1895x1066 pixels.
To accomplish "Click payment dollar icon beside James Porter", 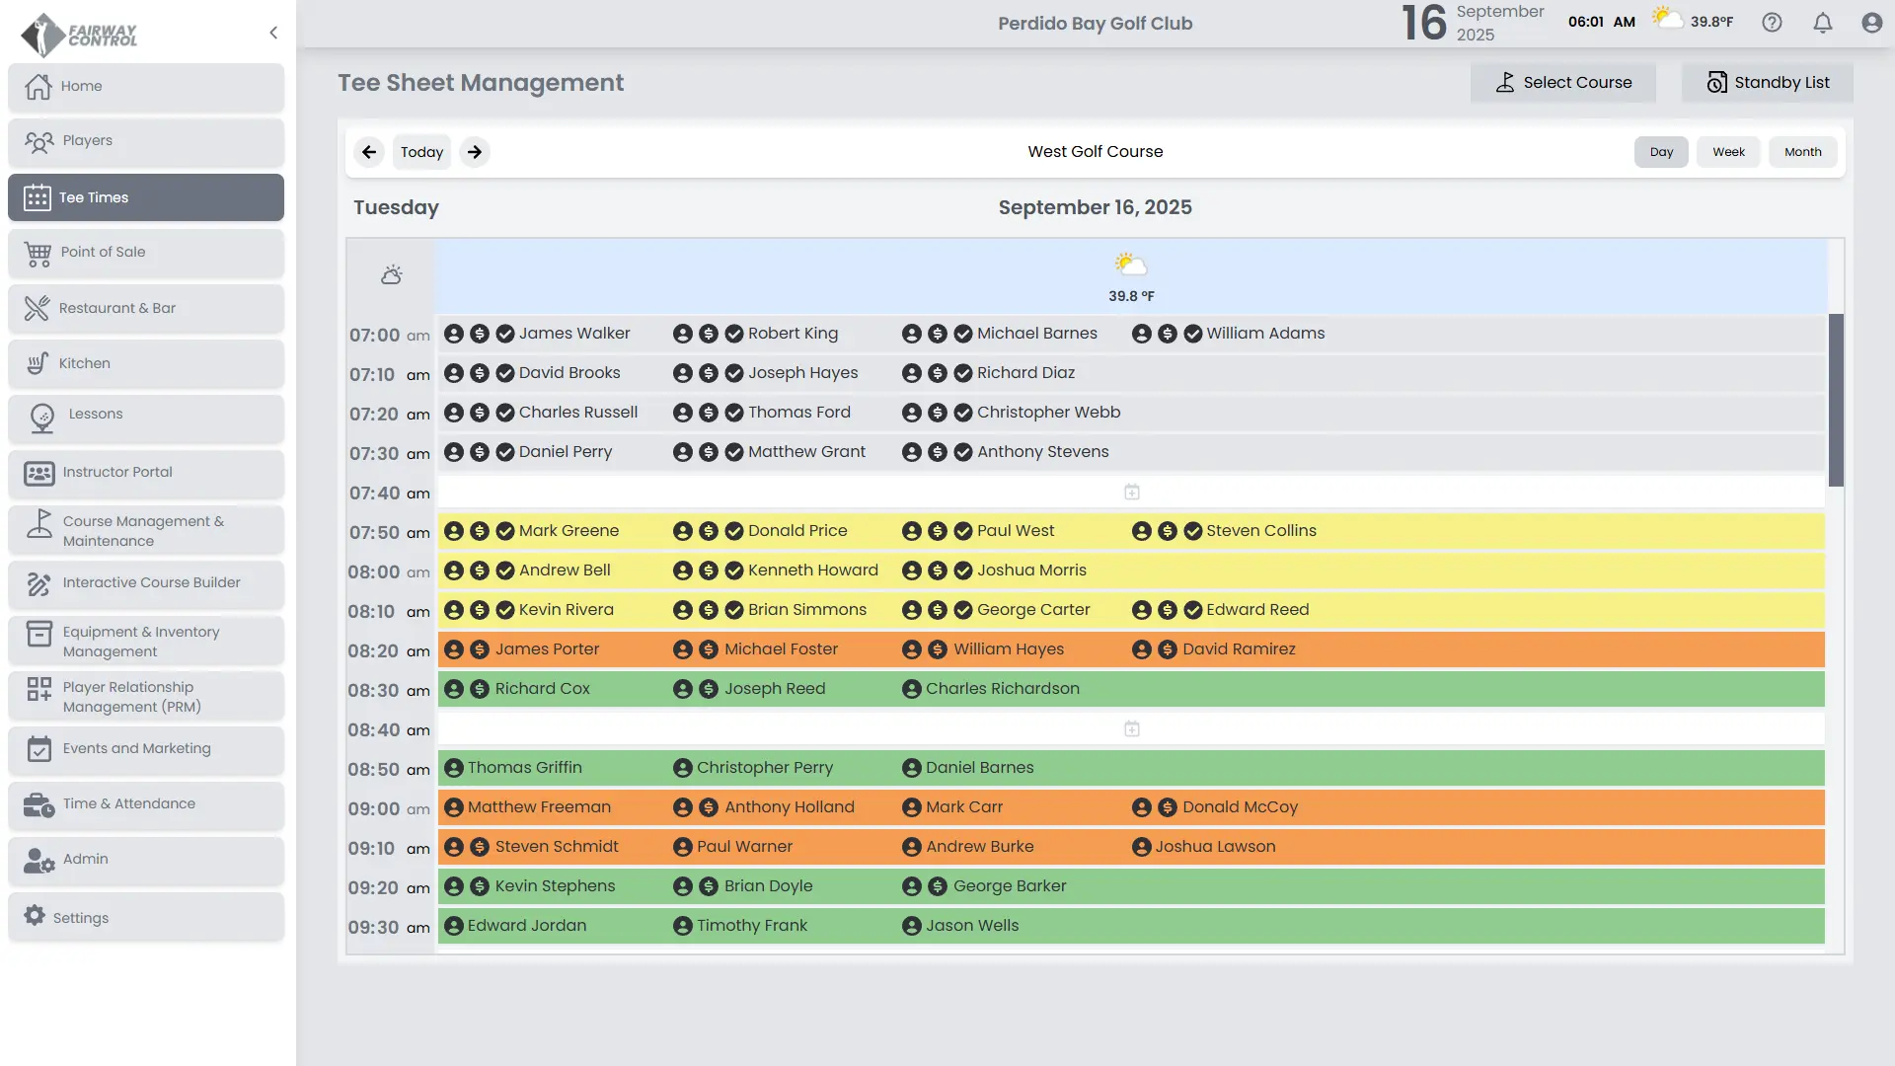I will (x=479, y=649).
